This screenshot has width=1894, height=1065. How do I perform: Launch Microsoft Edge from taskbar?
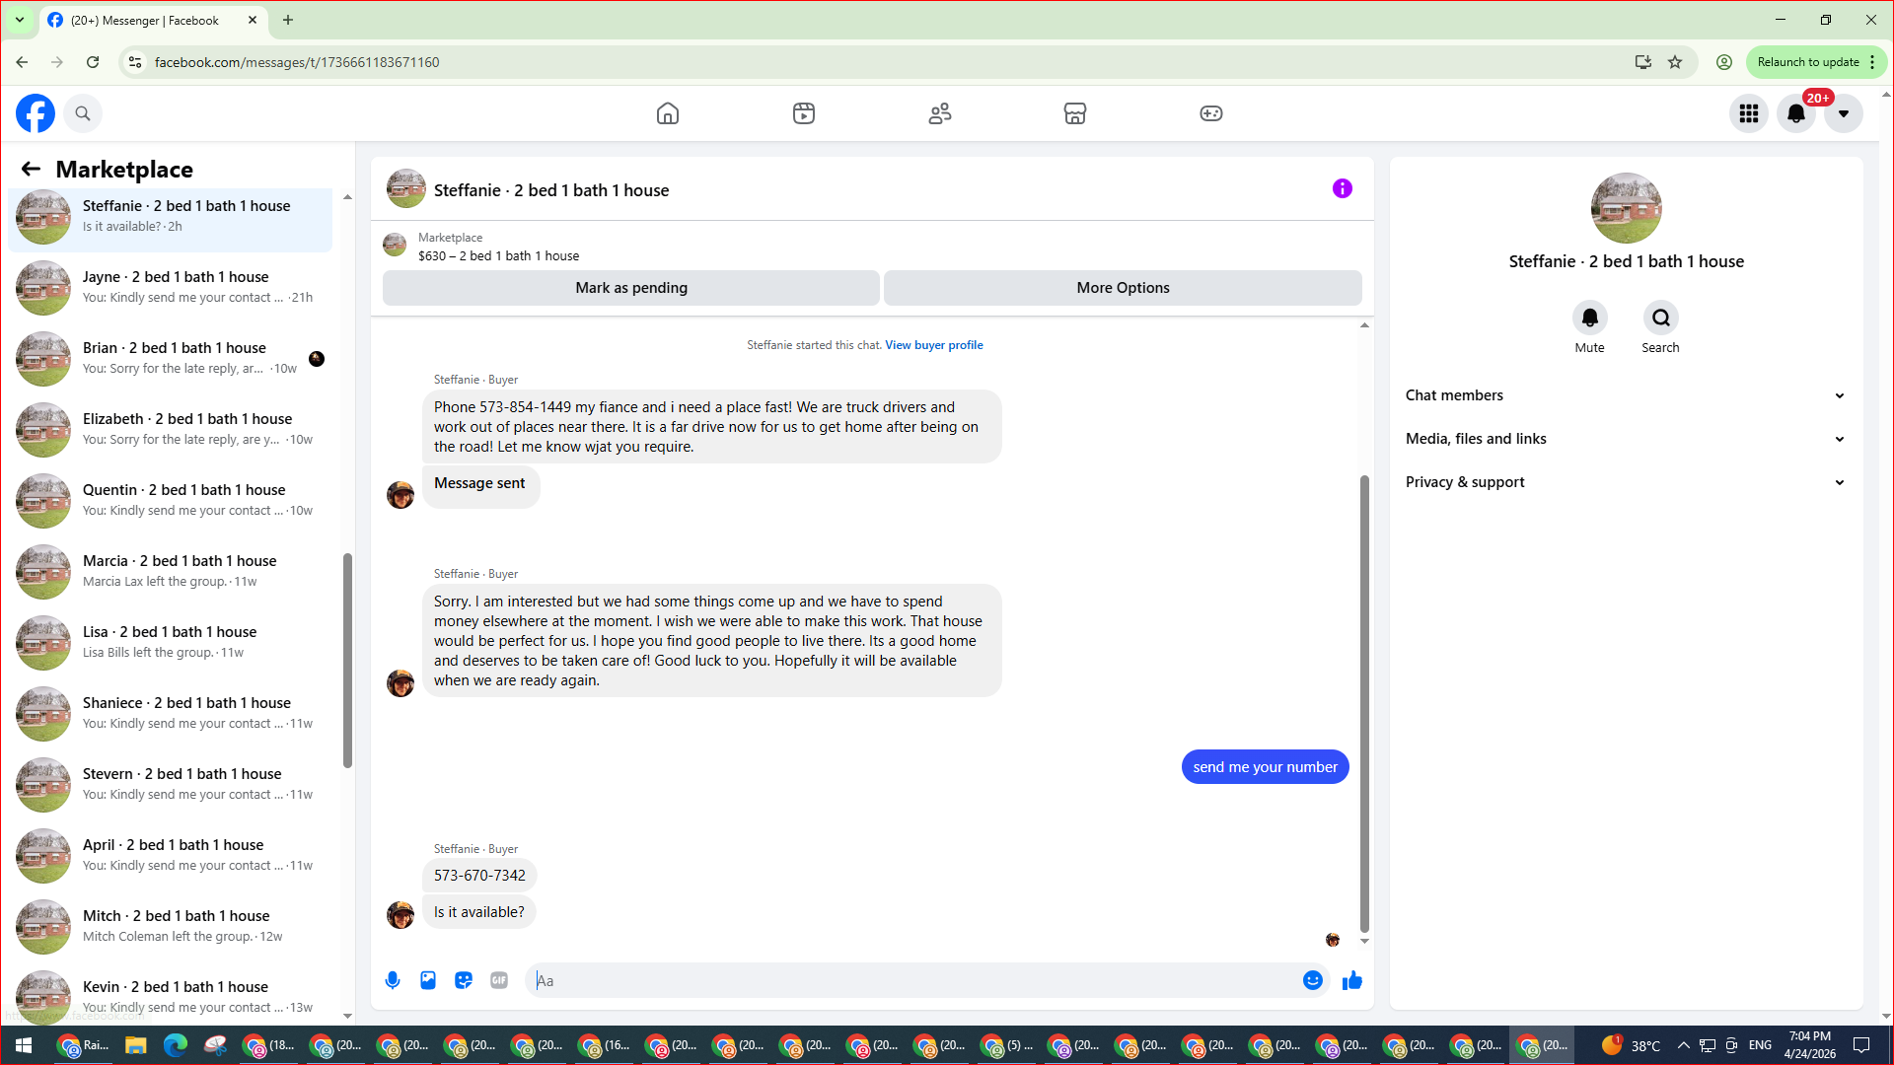click(176, 1045)
